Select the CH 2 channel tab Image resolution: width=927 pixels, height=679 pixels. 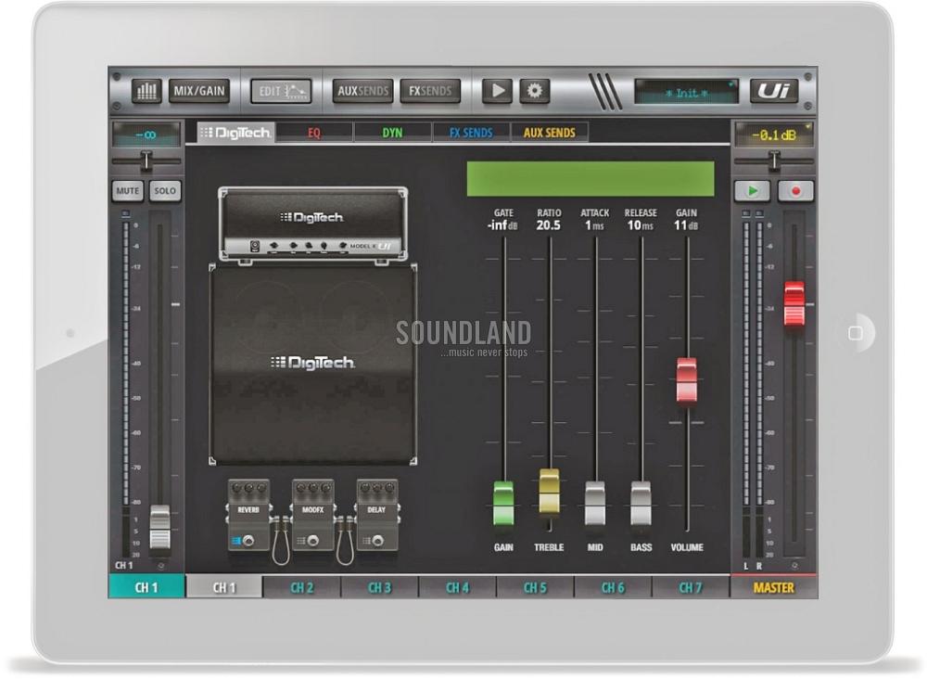[302, 587]
